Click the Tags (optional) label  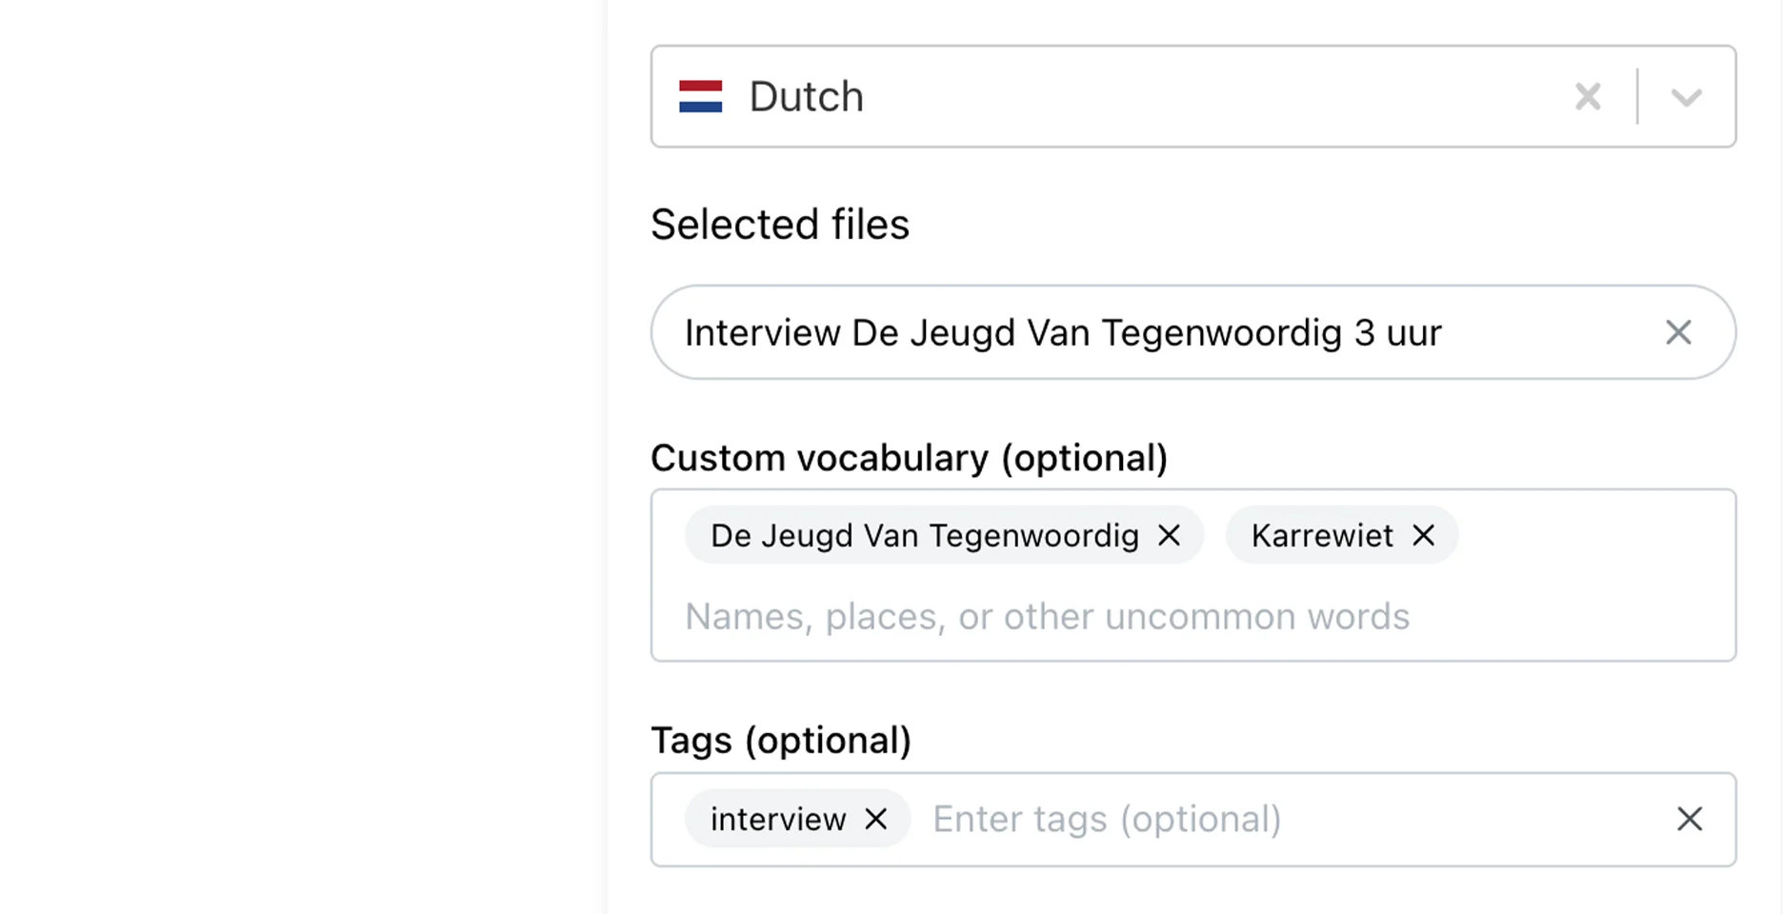click(x=781, y=740)
